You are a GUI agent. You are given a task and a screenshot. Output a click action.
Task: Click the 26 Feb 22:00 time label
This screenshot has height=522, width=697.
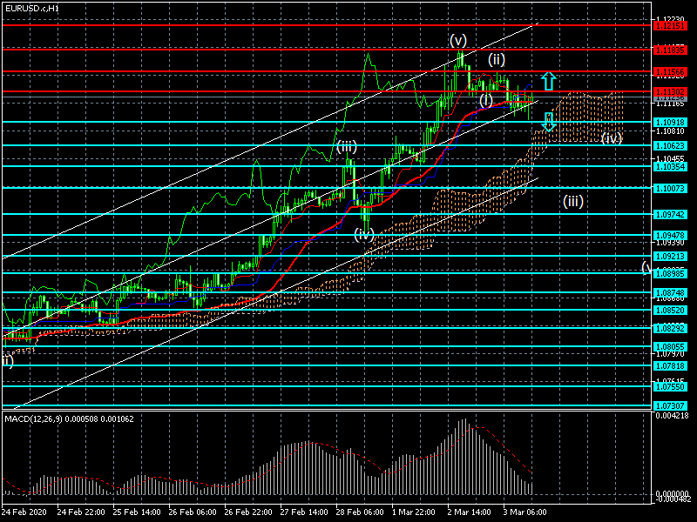tap(248, 512)
